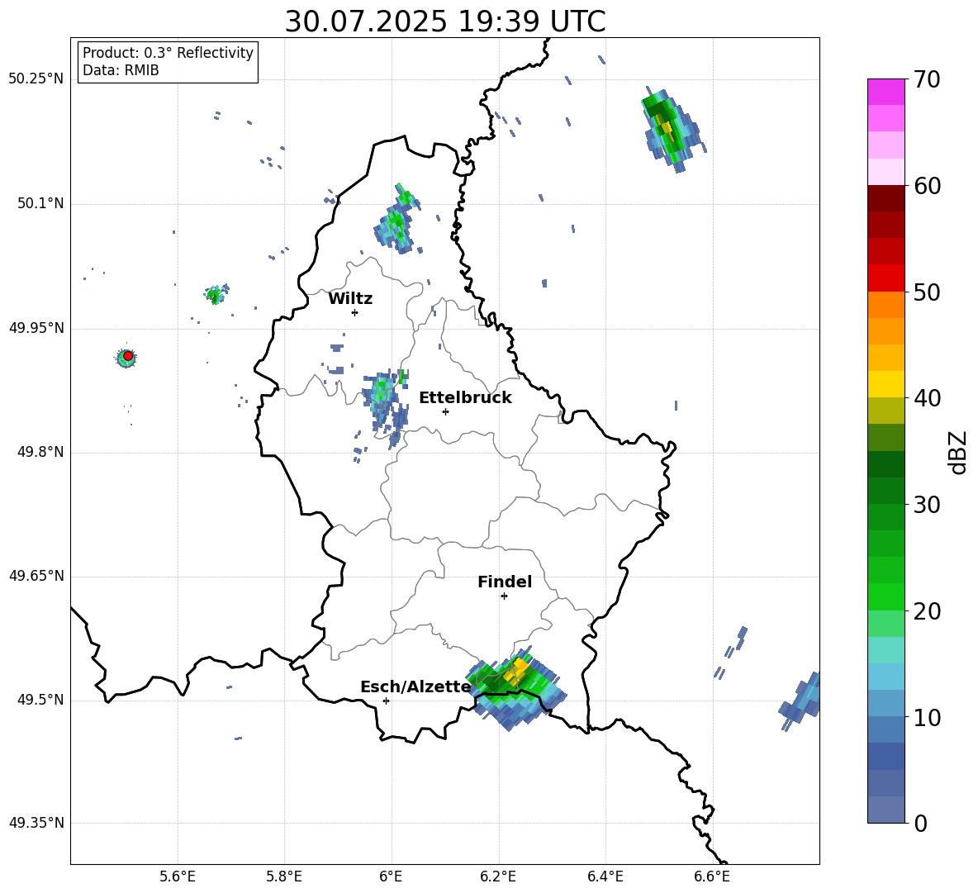Click the 49.35°N latitude label
Screen dimensions: 978x893
tap(36, 823)
